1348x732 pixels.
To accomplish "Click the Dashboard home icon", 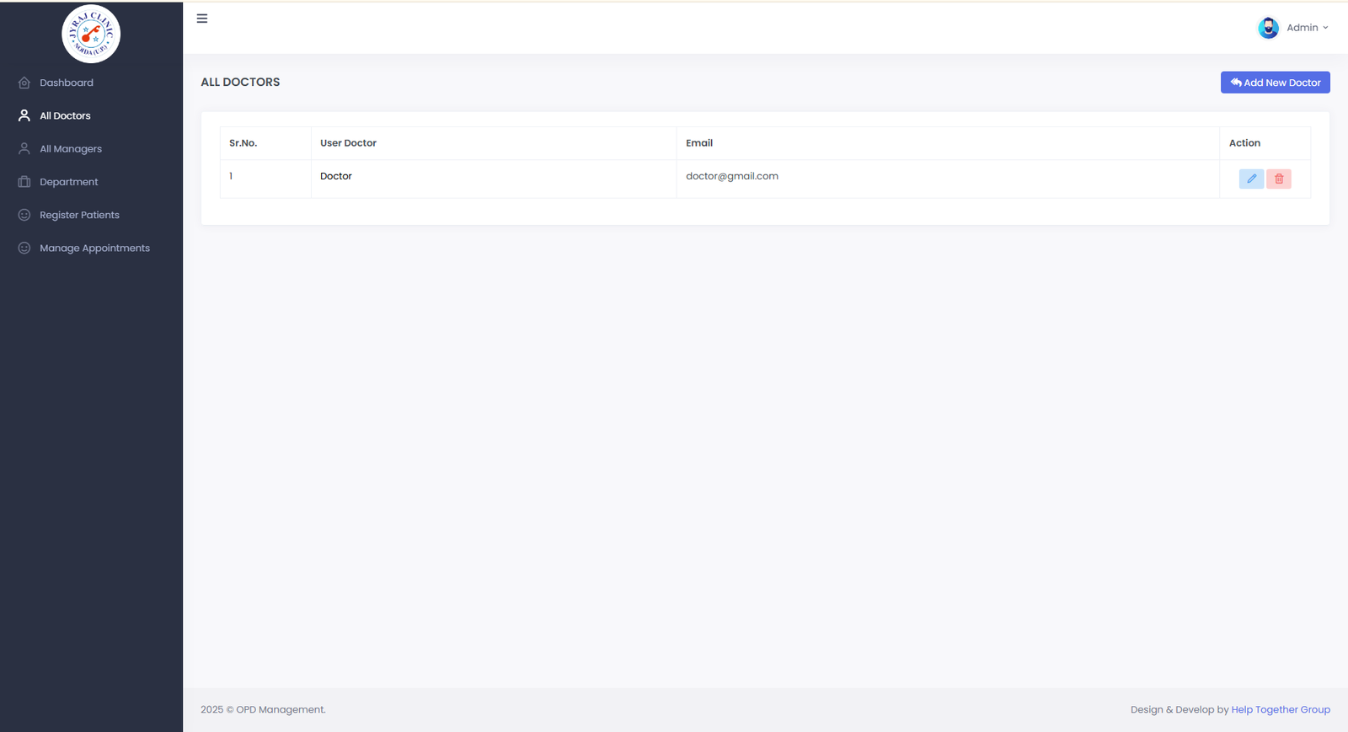I will coord(24,83).
